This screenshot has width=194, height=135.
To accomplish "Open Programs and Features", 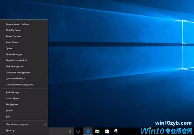I will [18, 24].
